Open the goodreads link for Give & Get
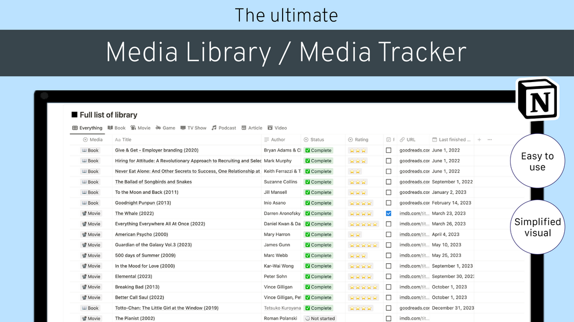The height and width of the screenshot is (322, 574). (x=415, y=150)
